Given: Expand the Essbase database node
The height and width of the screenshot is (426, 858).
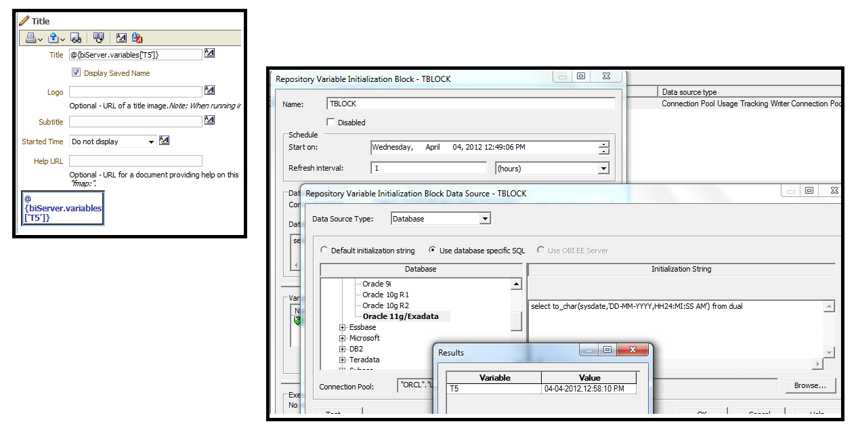Looking at the screenshot, I should coord(342,327).
